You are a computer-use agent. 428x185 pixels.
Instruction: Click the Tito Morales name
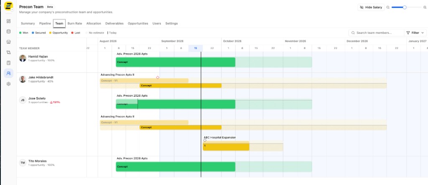click(37, 161)
